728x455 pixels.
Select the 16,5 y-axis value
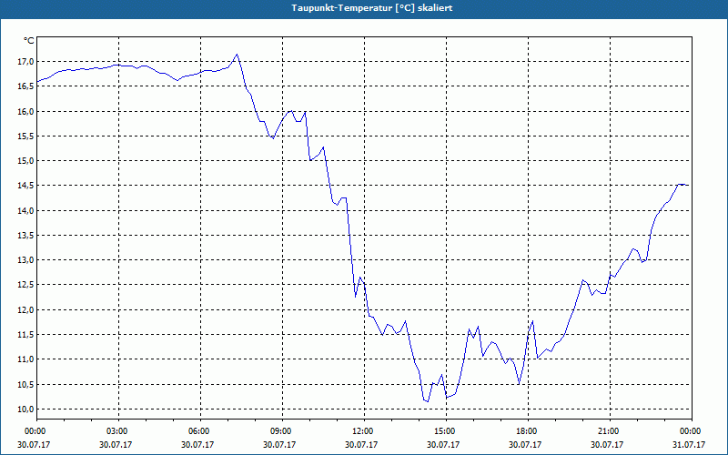(26, 86)
